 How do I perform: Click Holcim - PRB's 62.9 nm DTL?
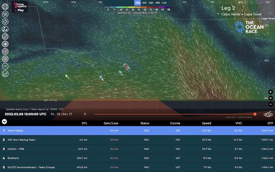pos(82,149)
